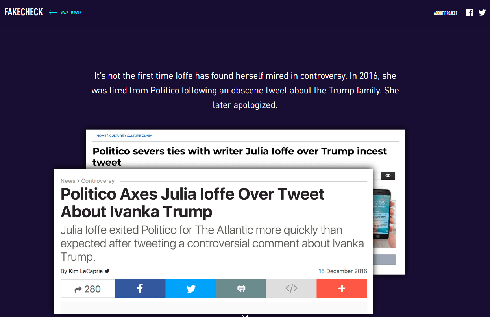Click the News breadcrumb in article card
The height and width of the screenshot is (317, 490).
(x=68, y=181)
